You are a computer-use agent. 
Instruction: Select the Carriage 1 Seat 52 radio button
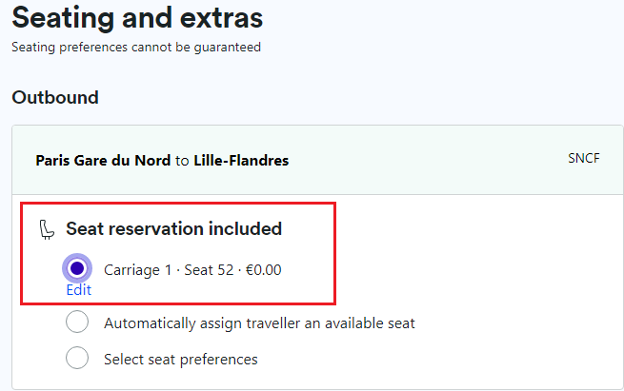tap(77, 268)
